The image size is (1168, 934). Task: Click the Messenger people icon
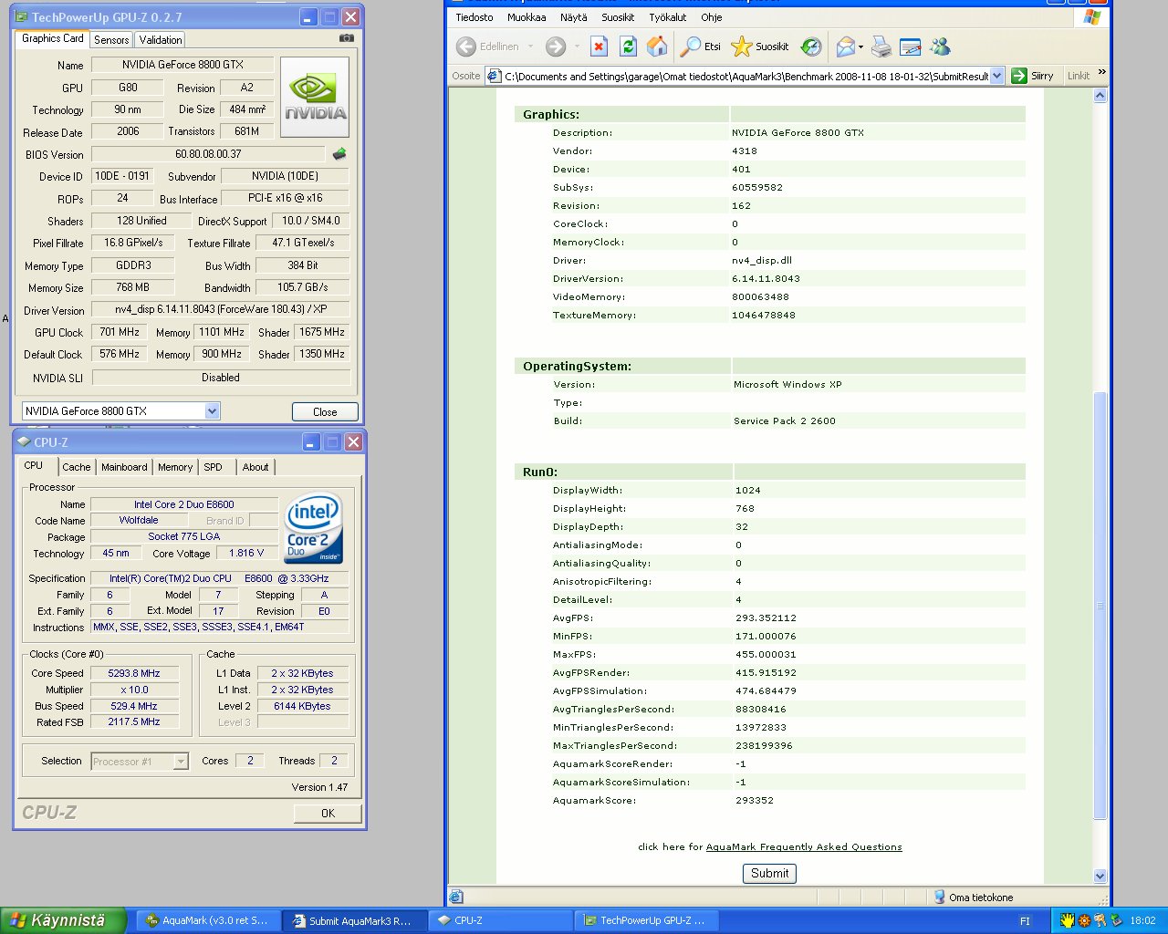[940, 47]
